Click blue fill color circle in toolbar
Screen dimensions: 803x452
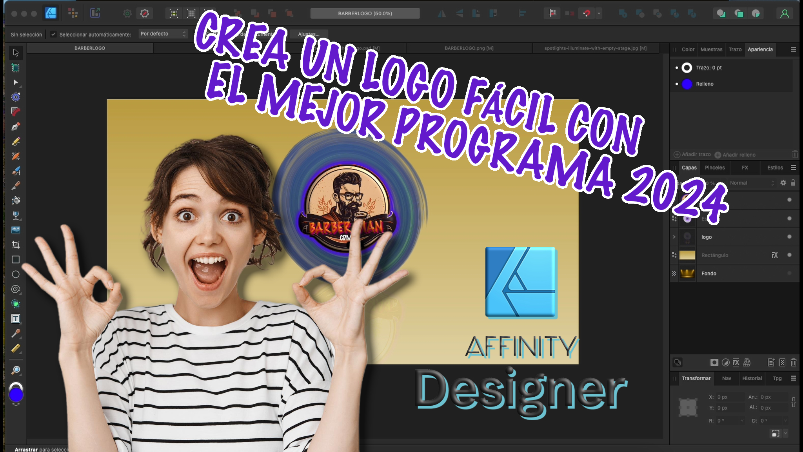pos(16,395)
